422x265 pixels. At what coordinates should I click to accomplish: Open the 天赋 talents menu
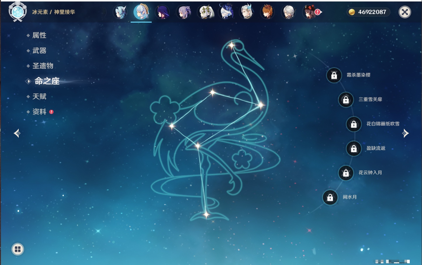coord(39,96)
